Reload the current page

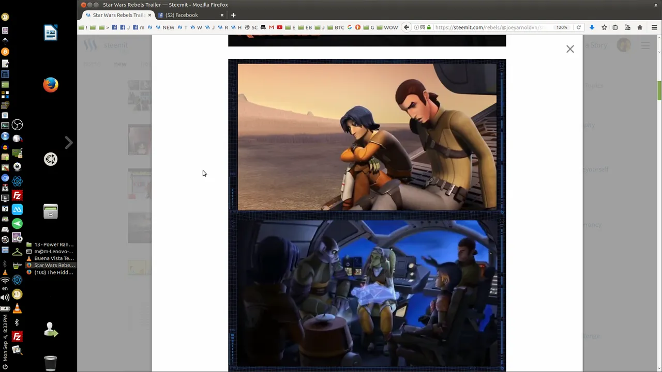click(579, 27)
